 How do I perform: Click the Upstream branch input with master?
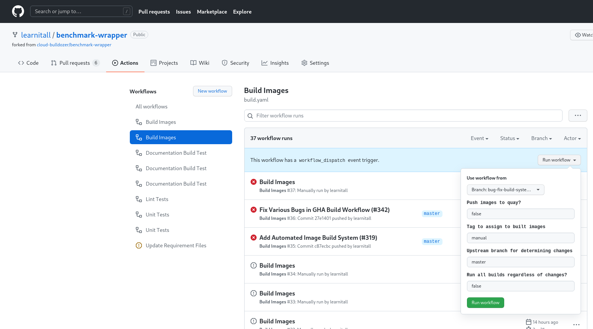point(520,262)
